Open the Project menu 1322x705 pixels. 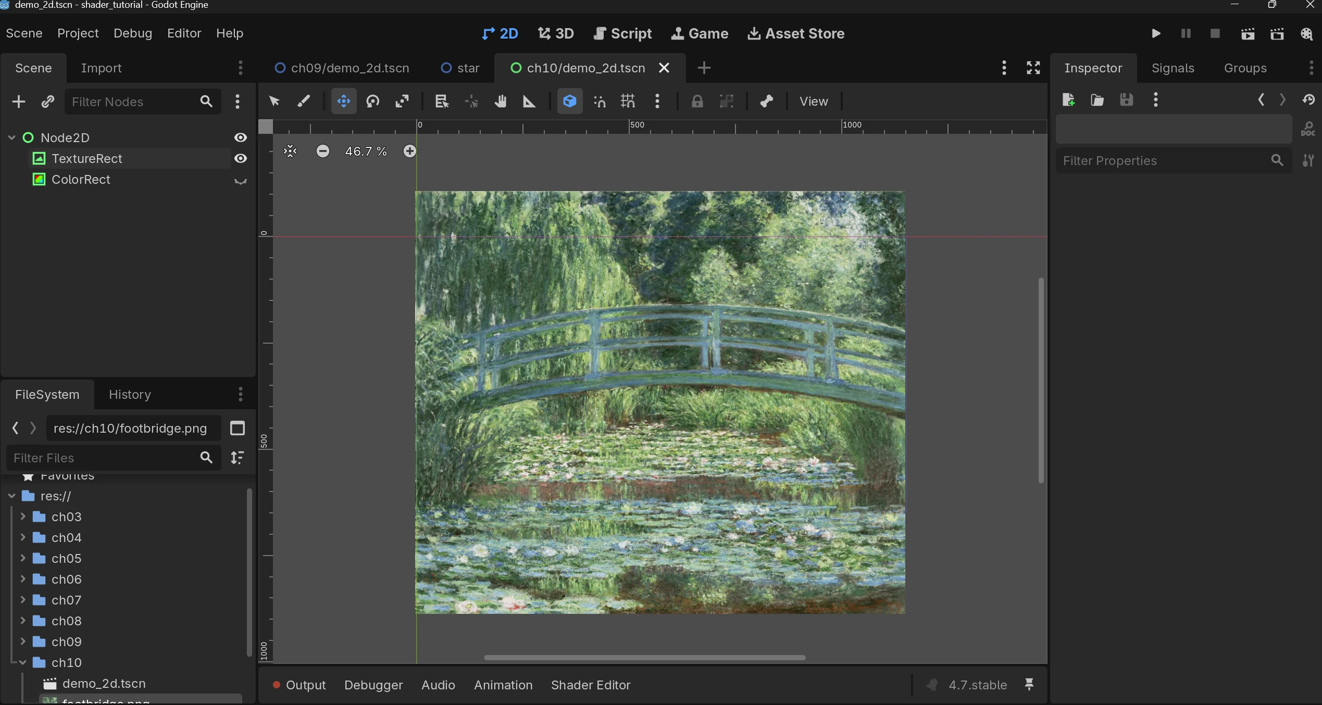[x=78, y=33]
